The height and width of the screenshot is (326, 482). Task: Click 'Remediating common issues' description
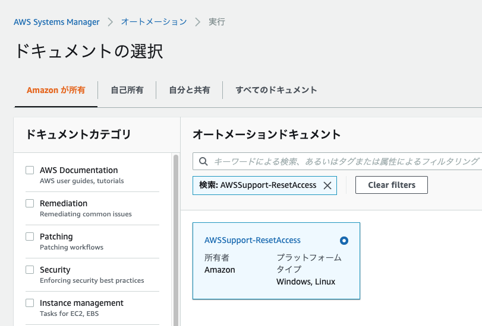coord(86,214)
